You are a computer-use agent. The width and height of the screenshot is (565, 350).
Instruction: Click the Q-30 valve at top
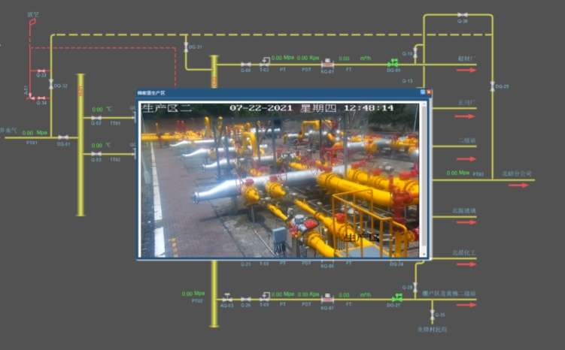click(x=462, y=15)
